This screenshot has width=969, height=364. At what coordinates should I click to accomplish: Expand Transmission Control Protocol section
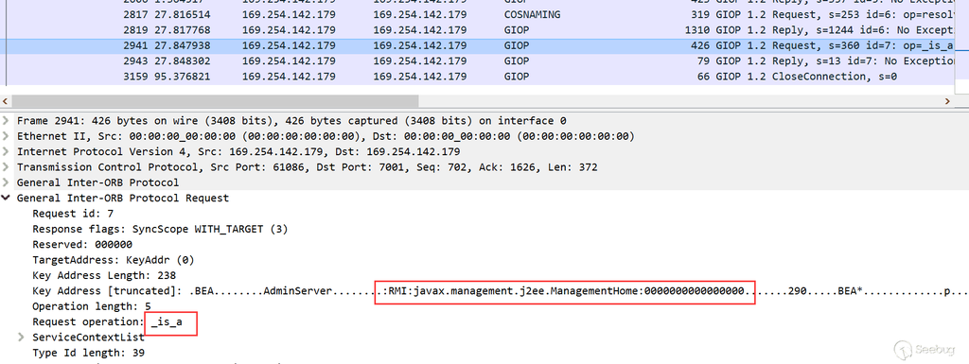coord(6,167)
